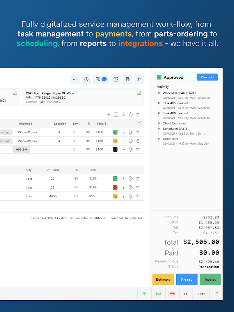Select 'Client Confirmed' activity entry
Viewport: 234px width, 312px height.
[175, 123]
